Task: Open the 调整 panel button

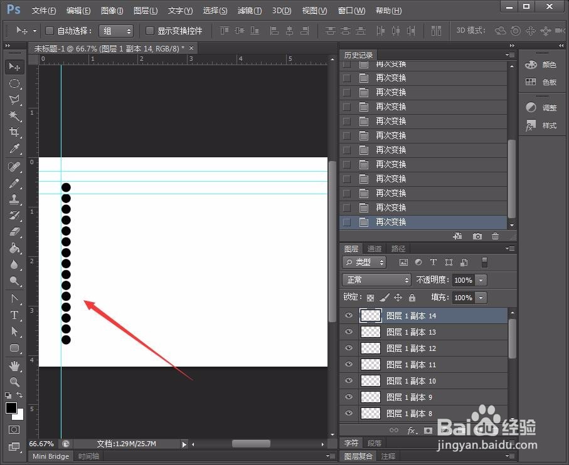Action: click(541, 108)
